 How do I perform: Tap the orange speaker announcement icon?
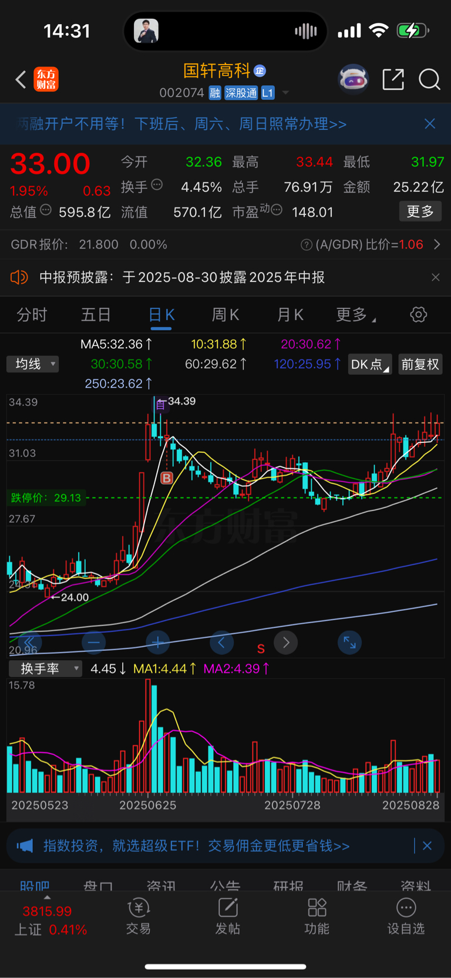(19, 277)
